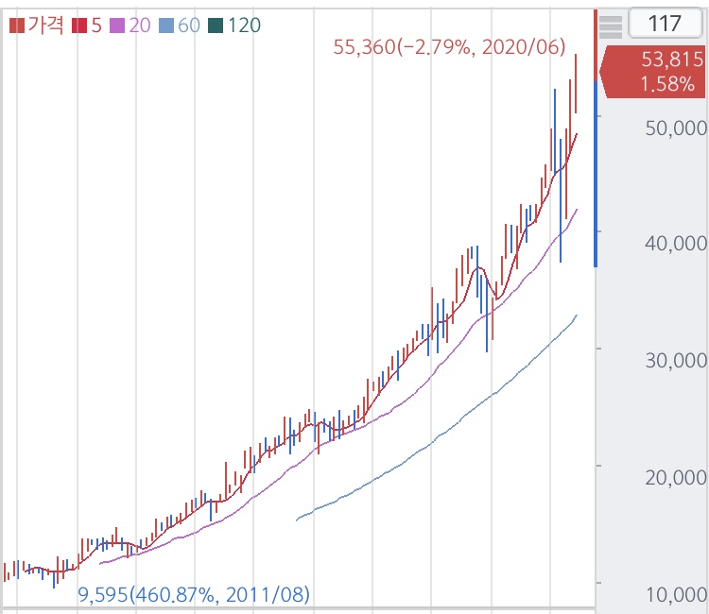Click the 20,000 axis label
Screen dimensions: 709x614
[x=677, y=478]
